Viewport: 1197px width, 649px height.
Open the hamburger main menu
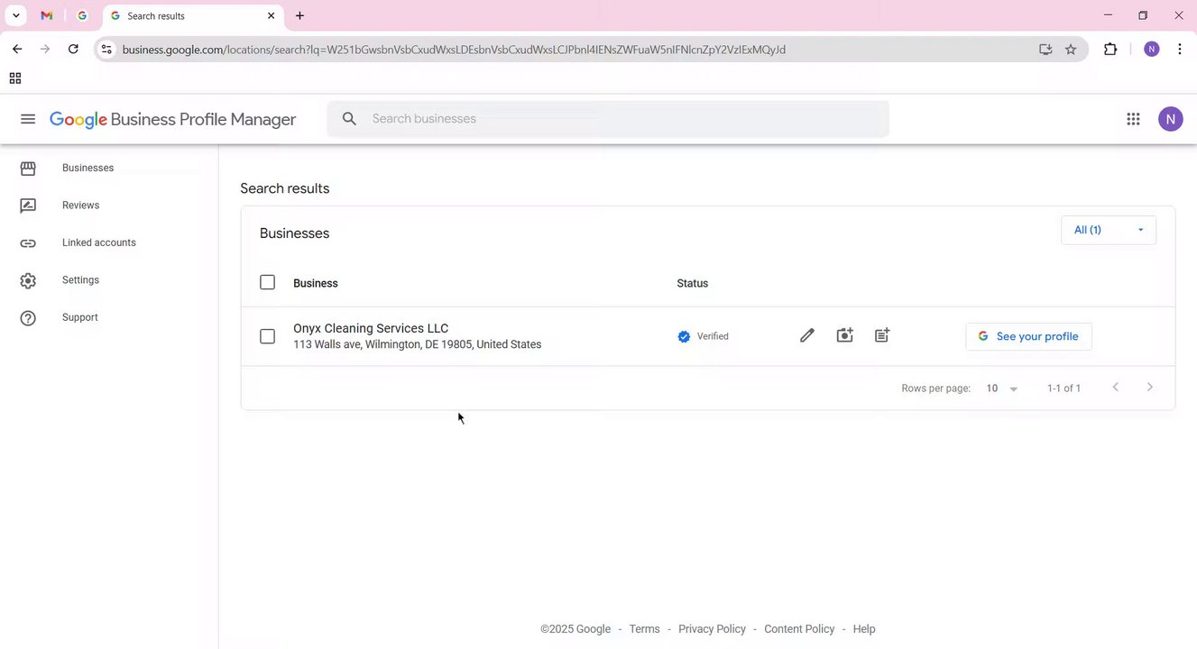click(x=28, y=119)
